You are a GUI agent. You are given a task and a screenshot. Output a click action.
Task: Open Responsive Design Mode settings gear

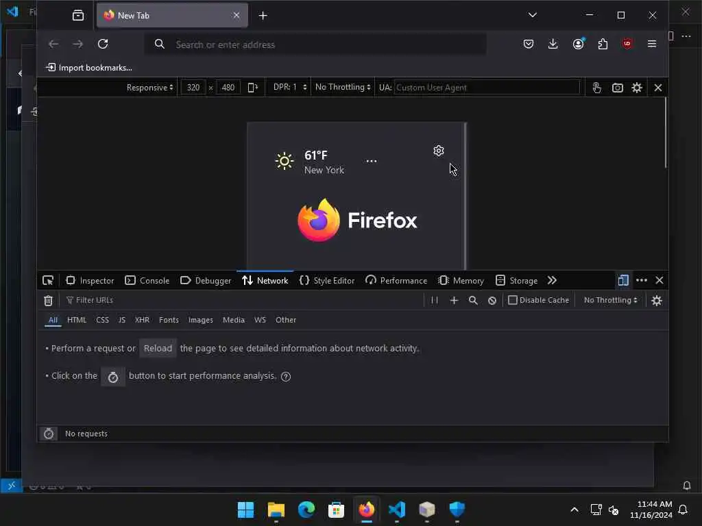click(637, 88)
